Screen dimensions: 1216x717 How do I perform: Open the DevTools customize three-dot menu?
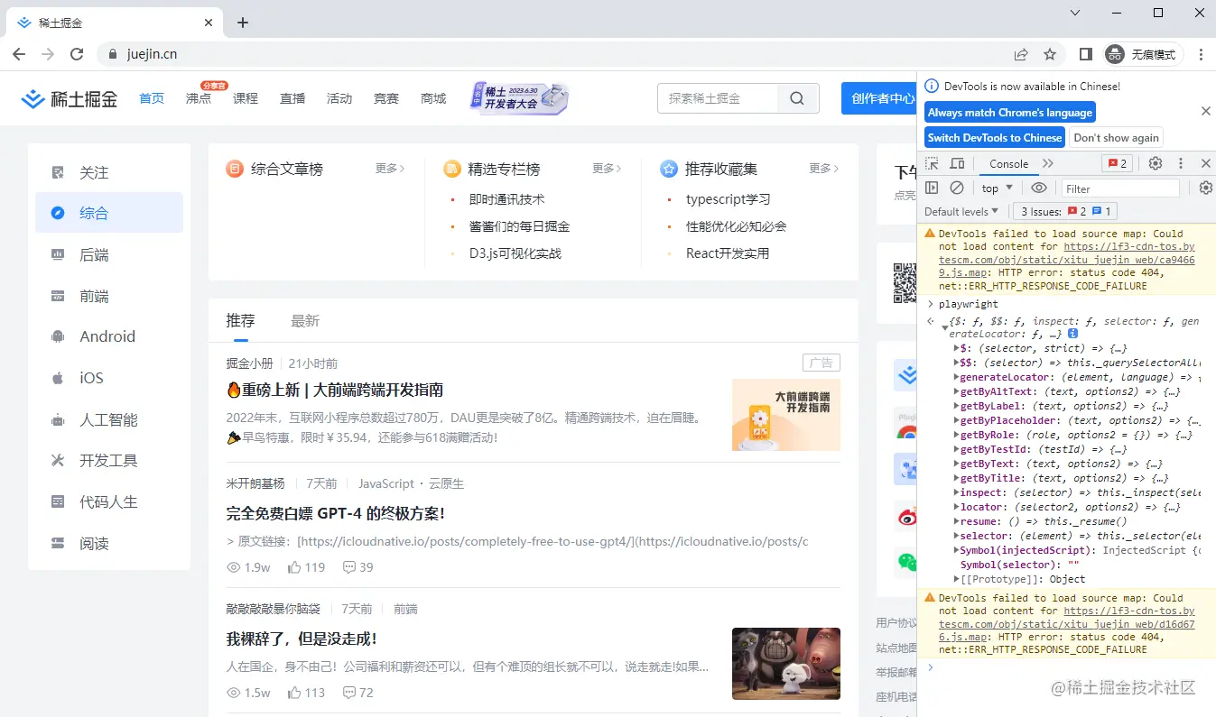(x=1181, y=163)
